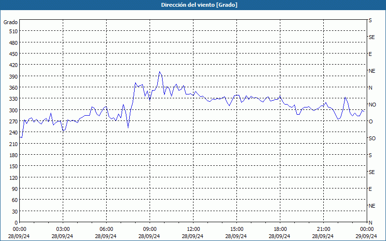
Task: Select the 210 y-axis value
Action: pyautogui.click(x=14, y=144)
